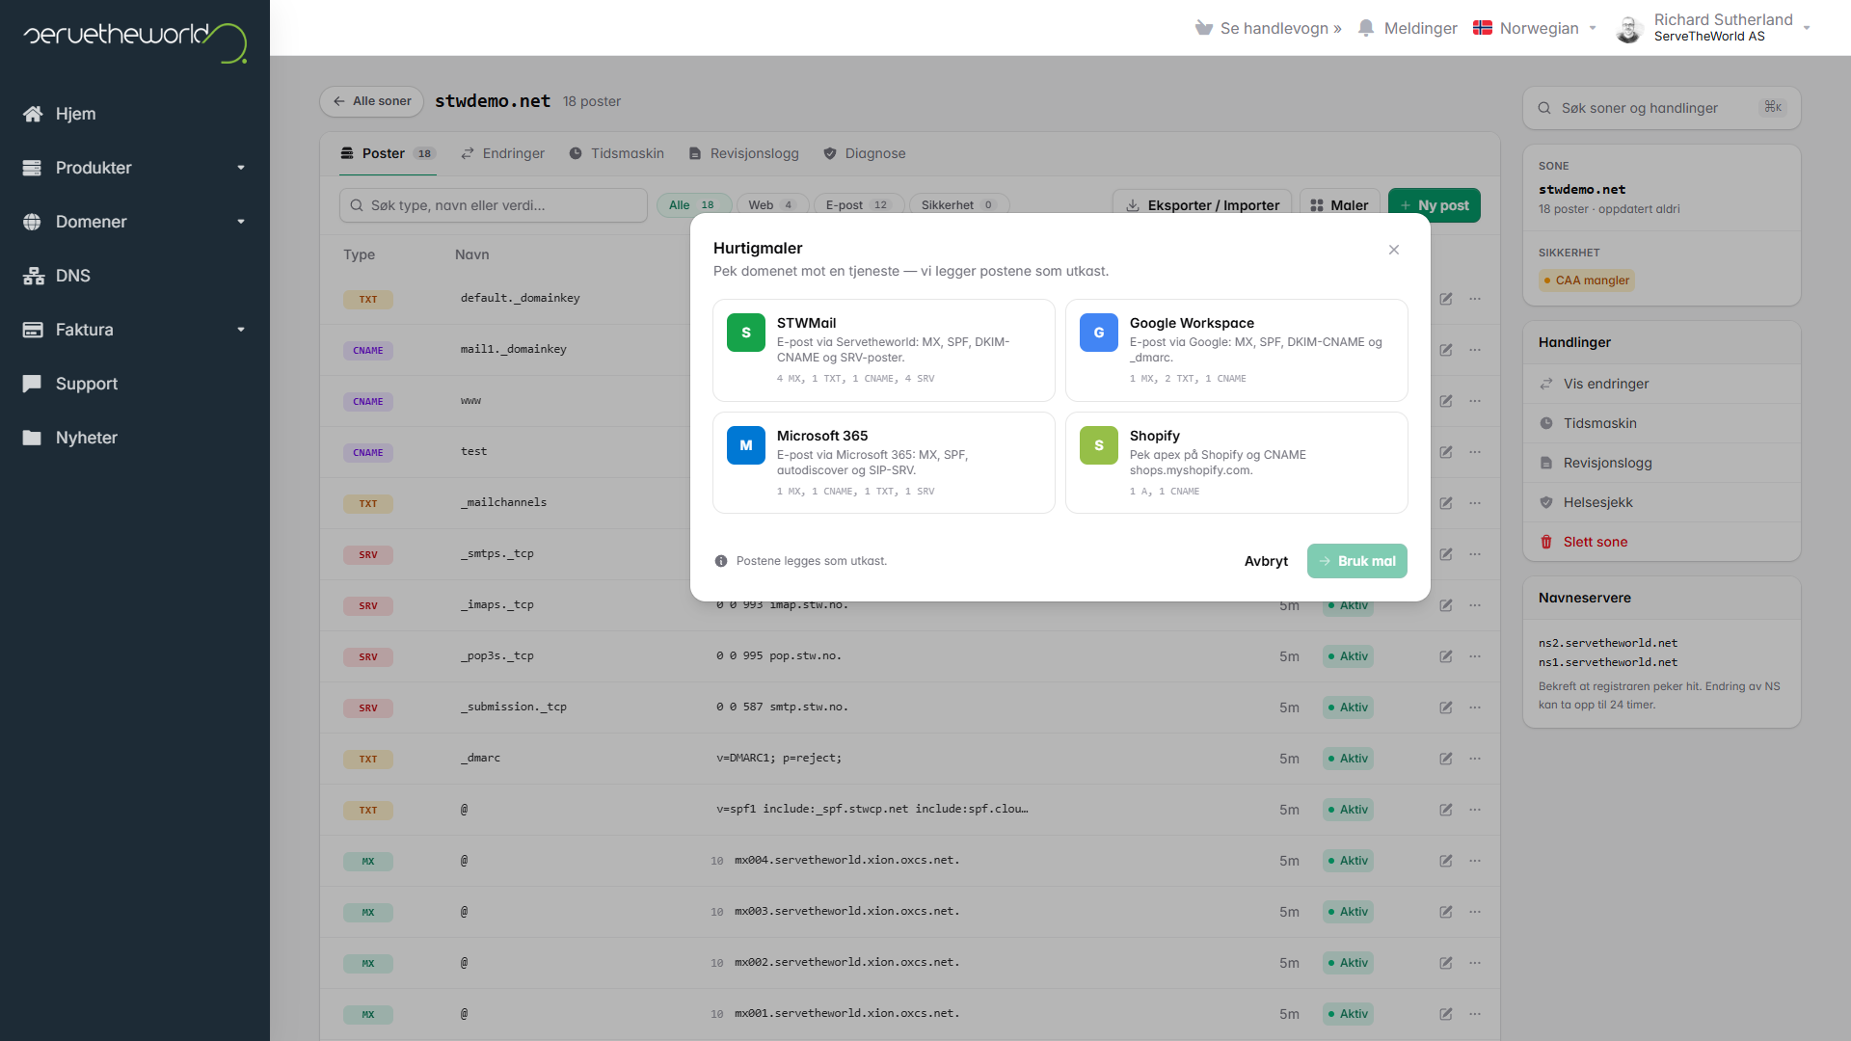The image size is (1851, 1041).
Task: Close the Hurtigmaler dialog
Action: [1393, 250]
